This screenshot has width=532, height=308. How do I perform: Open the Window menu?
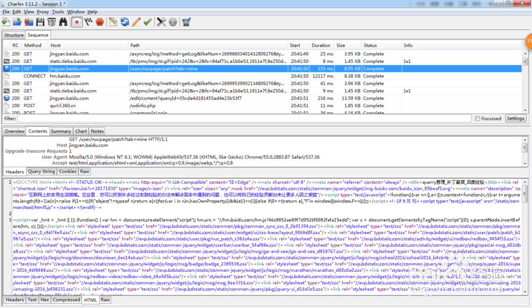point(76,12)
